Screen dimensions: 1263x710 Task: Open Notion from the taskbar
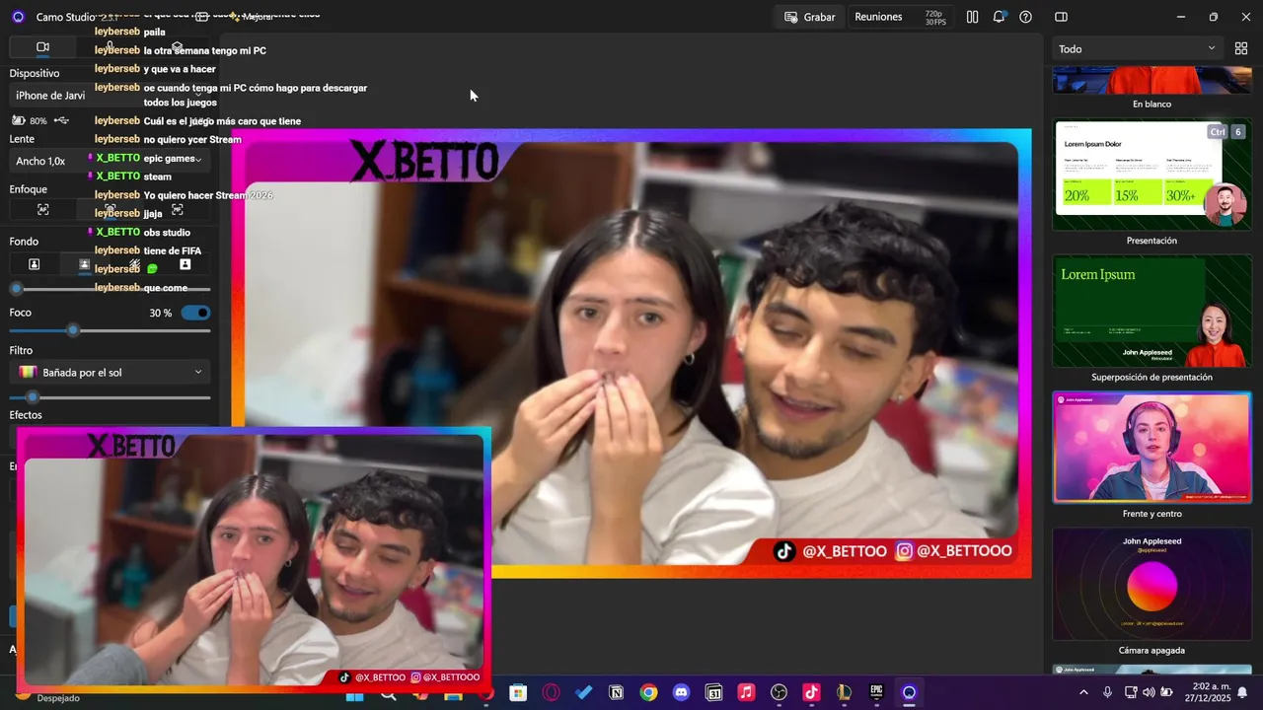point(616,692)
